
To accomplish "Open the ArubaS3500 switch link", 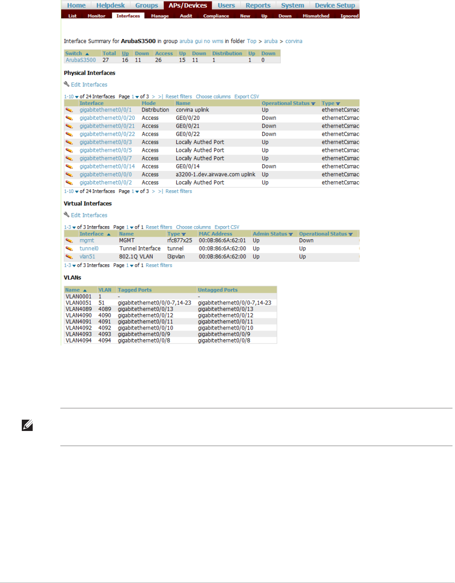I will tap(80, 60).
